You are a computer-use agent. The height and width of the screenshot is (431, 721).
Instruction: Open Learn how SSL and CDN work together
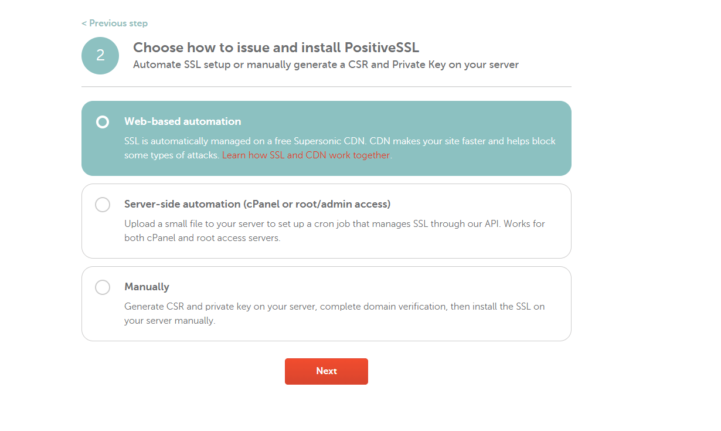tap(305, 155)
